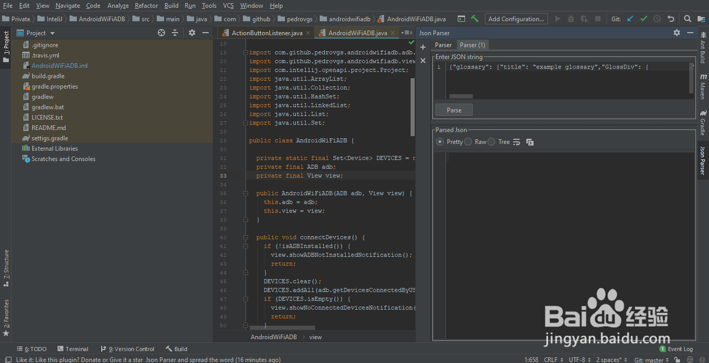Viewport: 709px width, 363px height.
Task: Click the Git update project arrow
Action: tap(630, 19)
